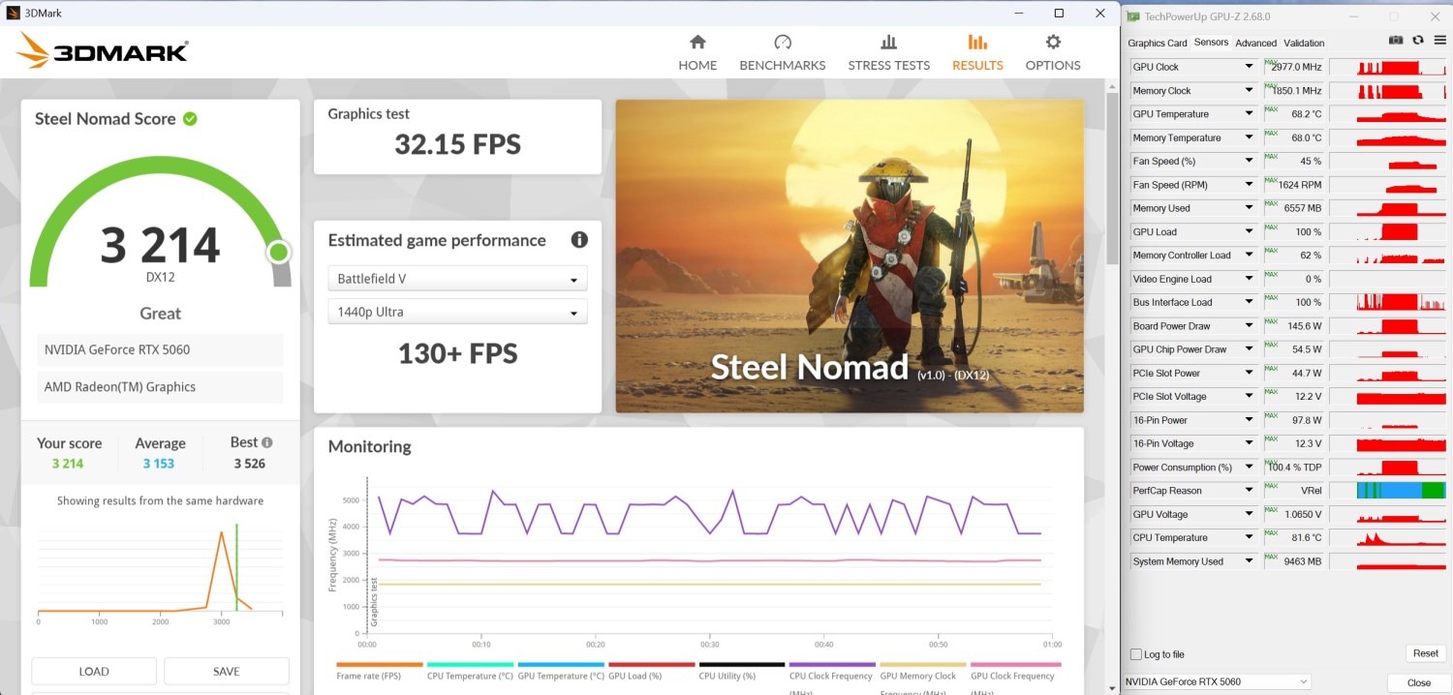Click PerfCap Reason colored graph
Viewport: 1453px width, 695px height.
1387,491
